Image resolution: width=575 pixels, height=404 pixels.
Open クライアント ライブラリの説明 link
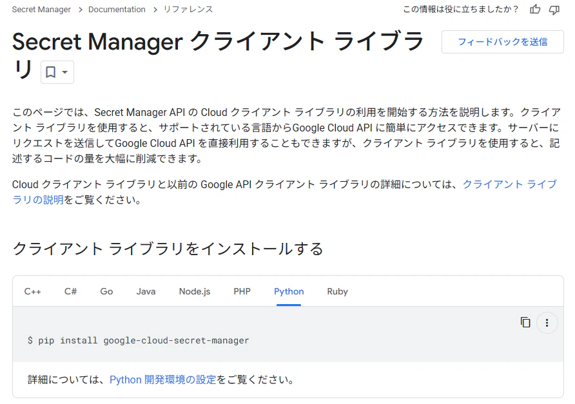click(510, 184)
